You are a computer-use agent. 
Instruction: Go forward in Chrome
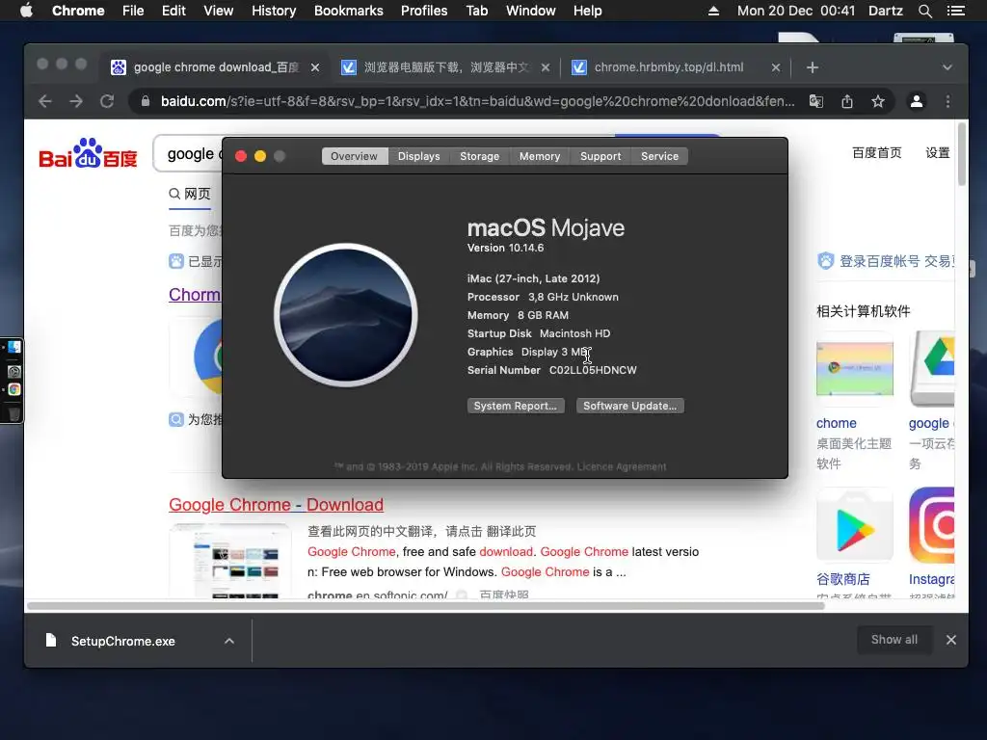(x=76, y=101)
